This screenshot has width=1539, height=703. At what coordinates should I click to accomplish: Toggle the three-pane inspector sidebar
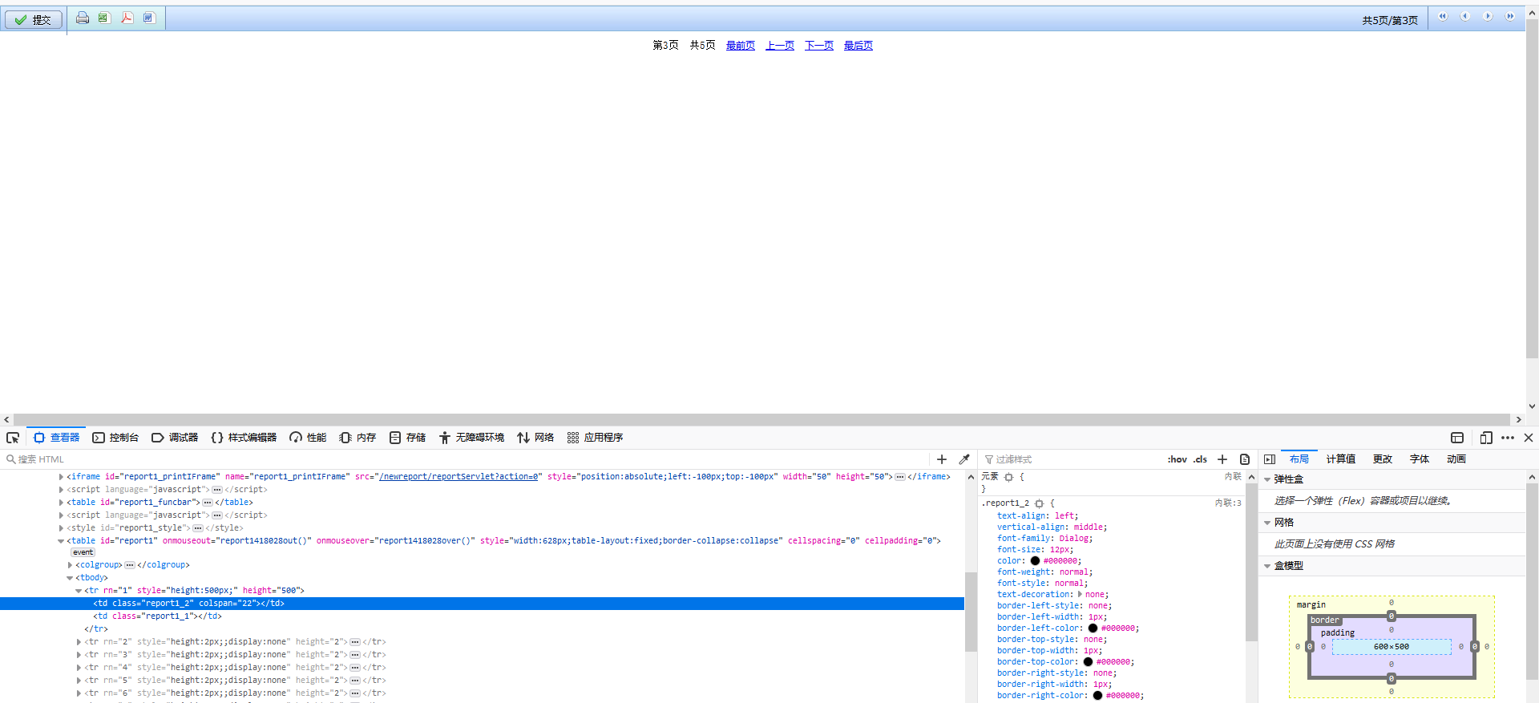tap(1270, 459)
